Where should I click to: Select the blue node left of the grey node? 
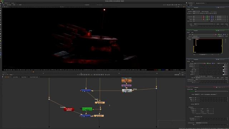point(86,91)
